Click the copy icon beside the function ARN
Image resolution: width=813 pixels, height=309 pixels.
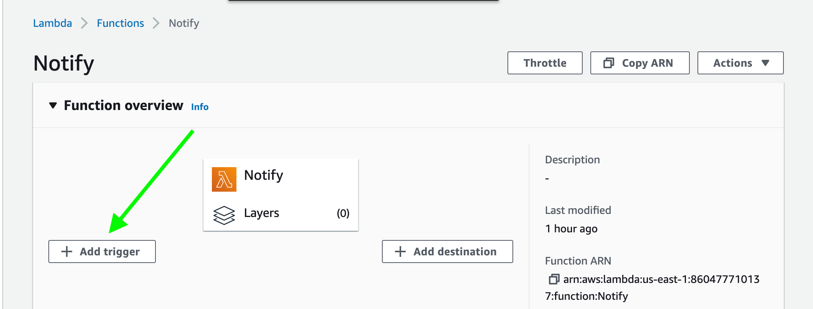[x=554, y=279]
